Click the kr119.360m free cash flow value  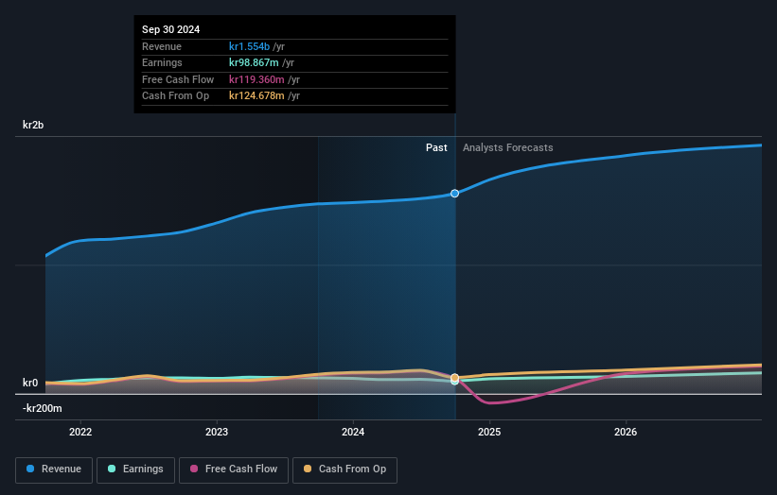[x=256, y=79]
